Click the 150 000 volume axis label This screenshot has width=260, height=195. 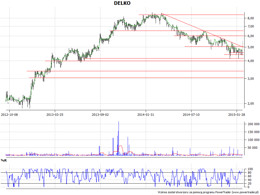(x=253, y=132)
